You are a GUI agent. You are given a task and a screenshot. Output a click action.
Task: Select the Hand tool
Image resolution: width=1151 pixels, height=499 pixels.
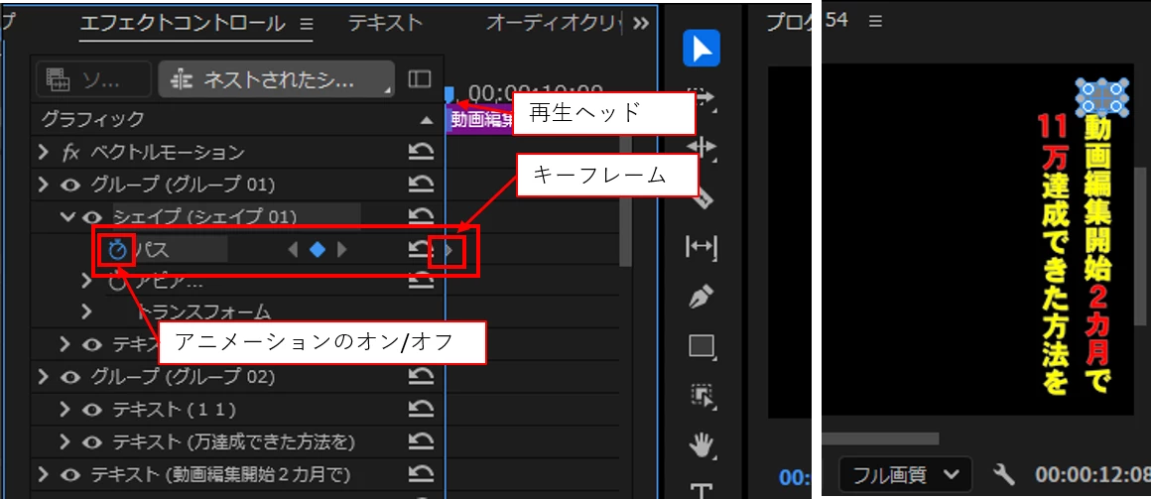point(703,444)
